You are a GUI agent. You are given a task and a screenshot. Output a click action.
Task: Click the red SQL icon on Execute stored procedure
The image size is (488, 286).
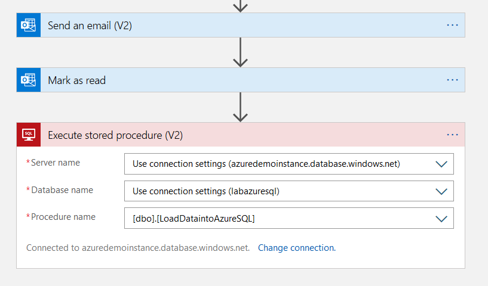28,135
